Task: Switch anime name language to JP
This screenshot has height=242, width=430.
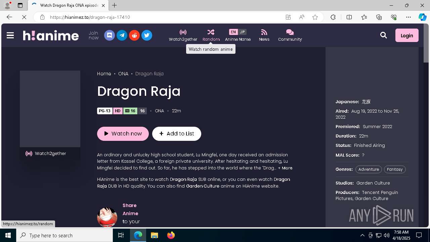Action: click(x=242, y=32)
